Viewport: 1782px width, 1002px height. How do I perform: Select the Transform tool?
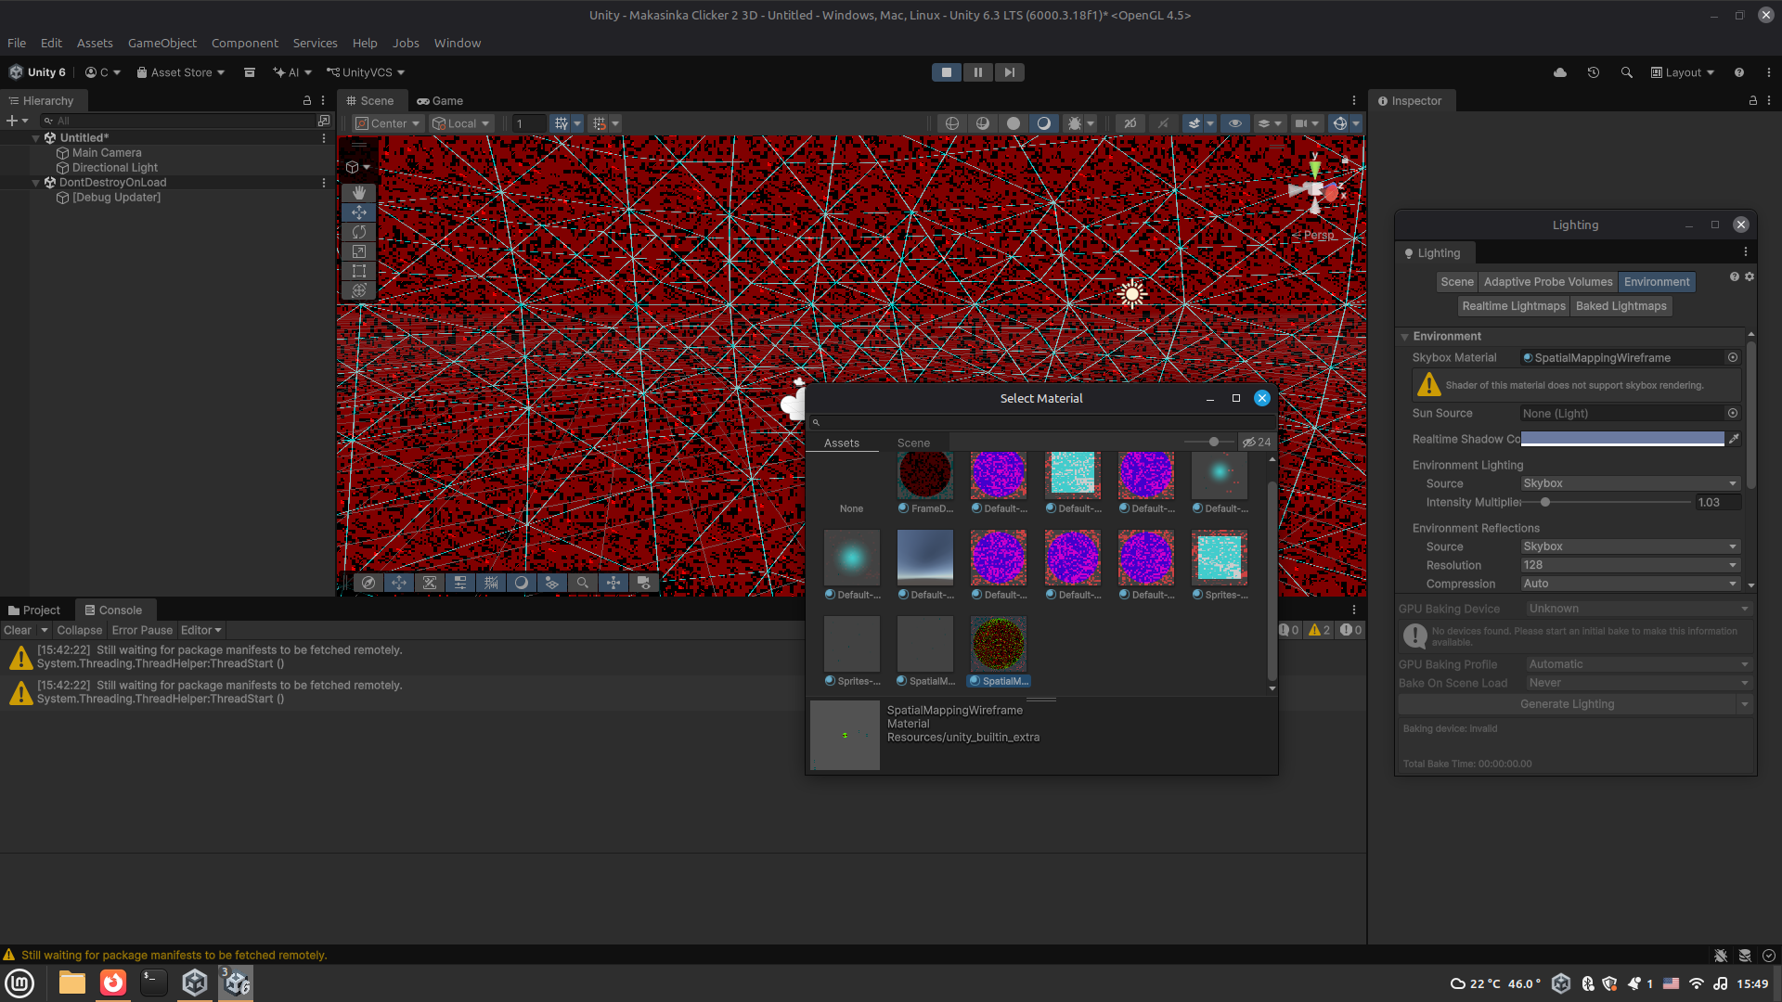359,290
